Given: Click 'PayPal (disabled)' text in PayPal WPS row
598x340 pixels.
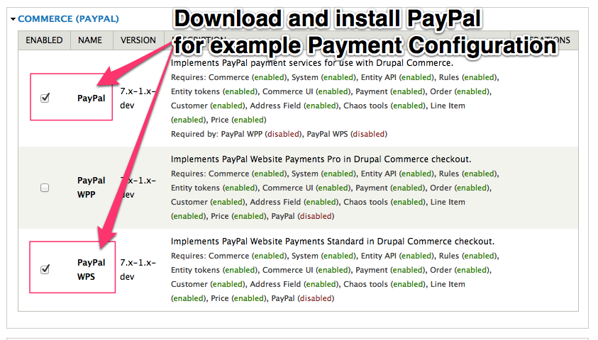Looking at the screenshot, I should [302, 298].
